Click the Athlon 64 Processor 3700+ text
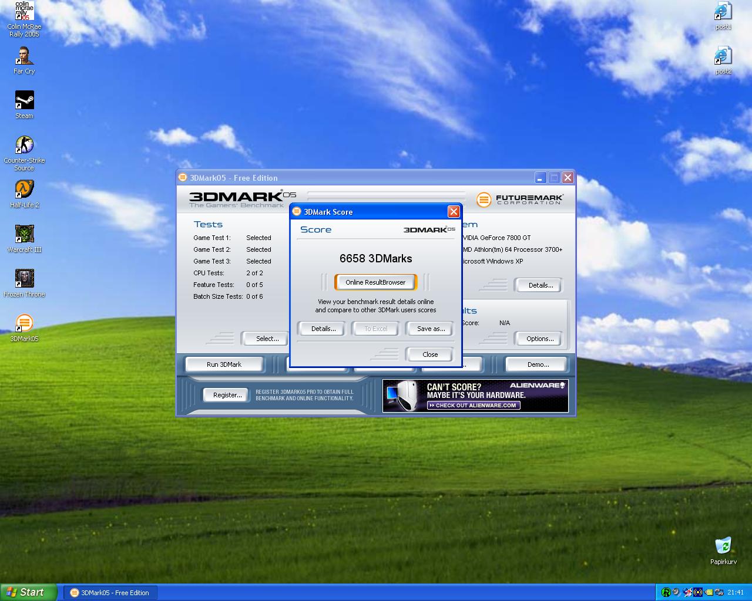 [x=513, y=249]
